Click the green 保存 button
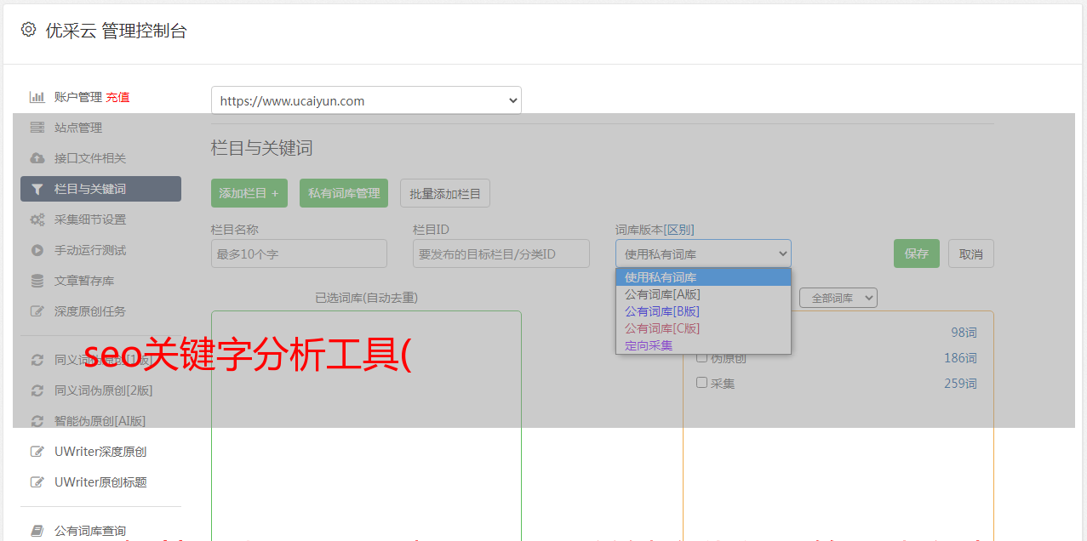The image size is (1087, 541). click(x=916, y=253)
